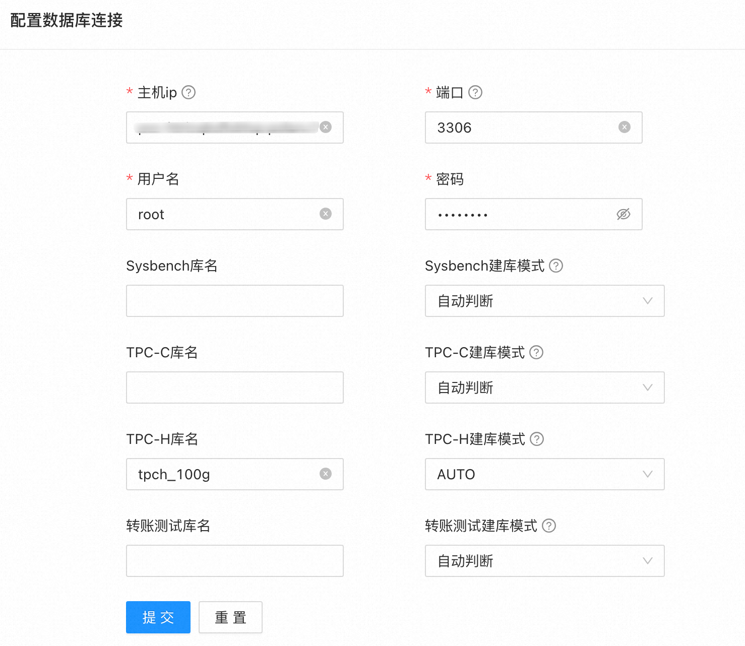
Task: Clear the tpch_100g value via the x icon
Action: 325,474
